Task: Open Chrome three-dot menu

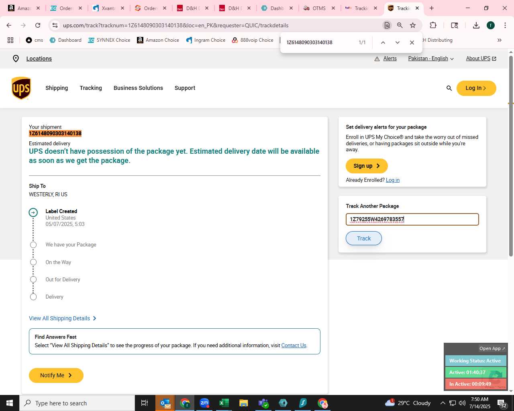Action: point(505,25)
